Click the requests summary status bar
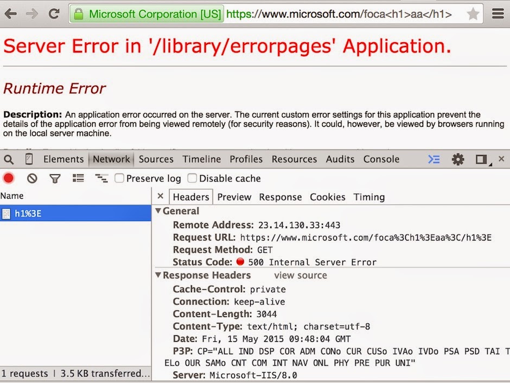 (75, 374)
